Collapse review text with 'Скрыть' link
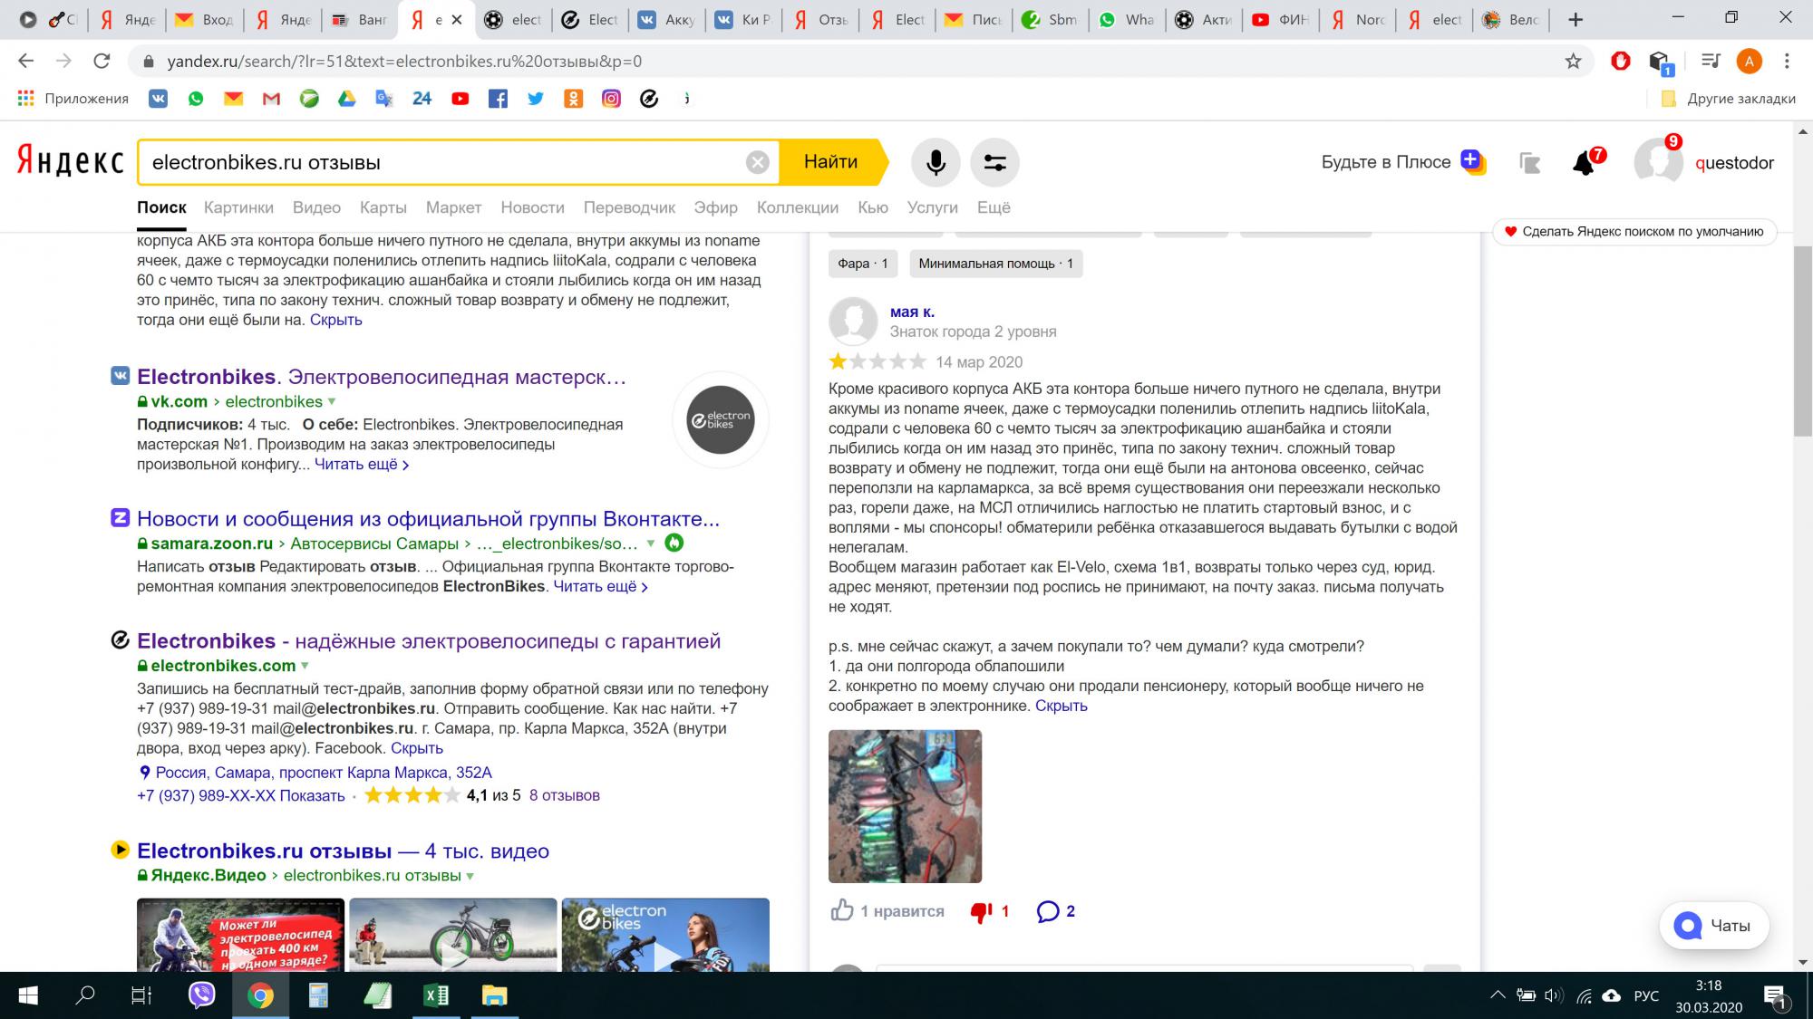The height and width of the screenshot is (1019, 1813). click(1061, 706)
